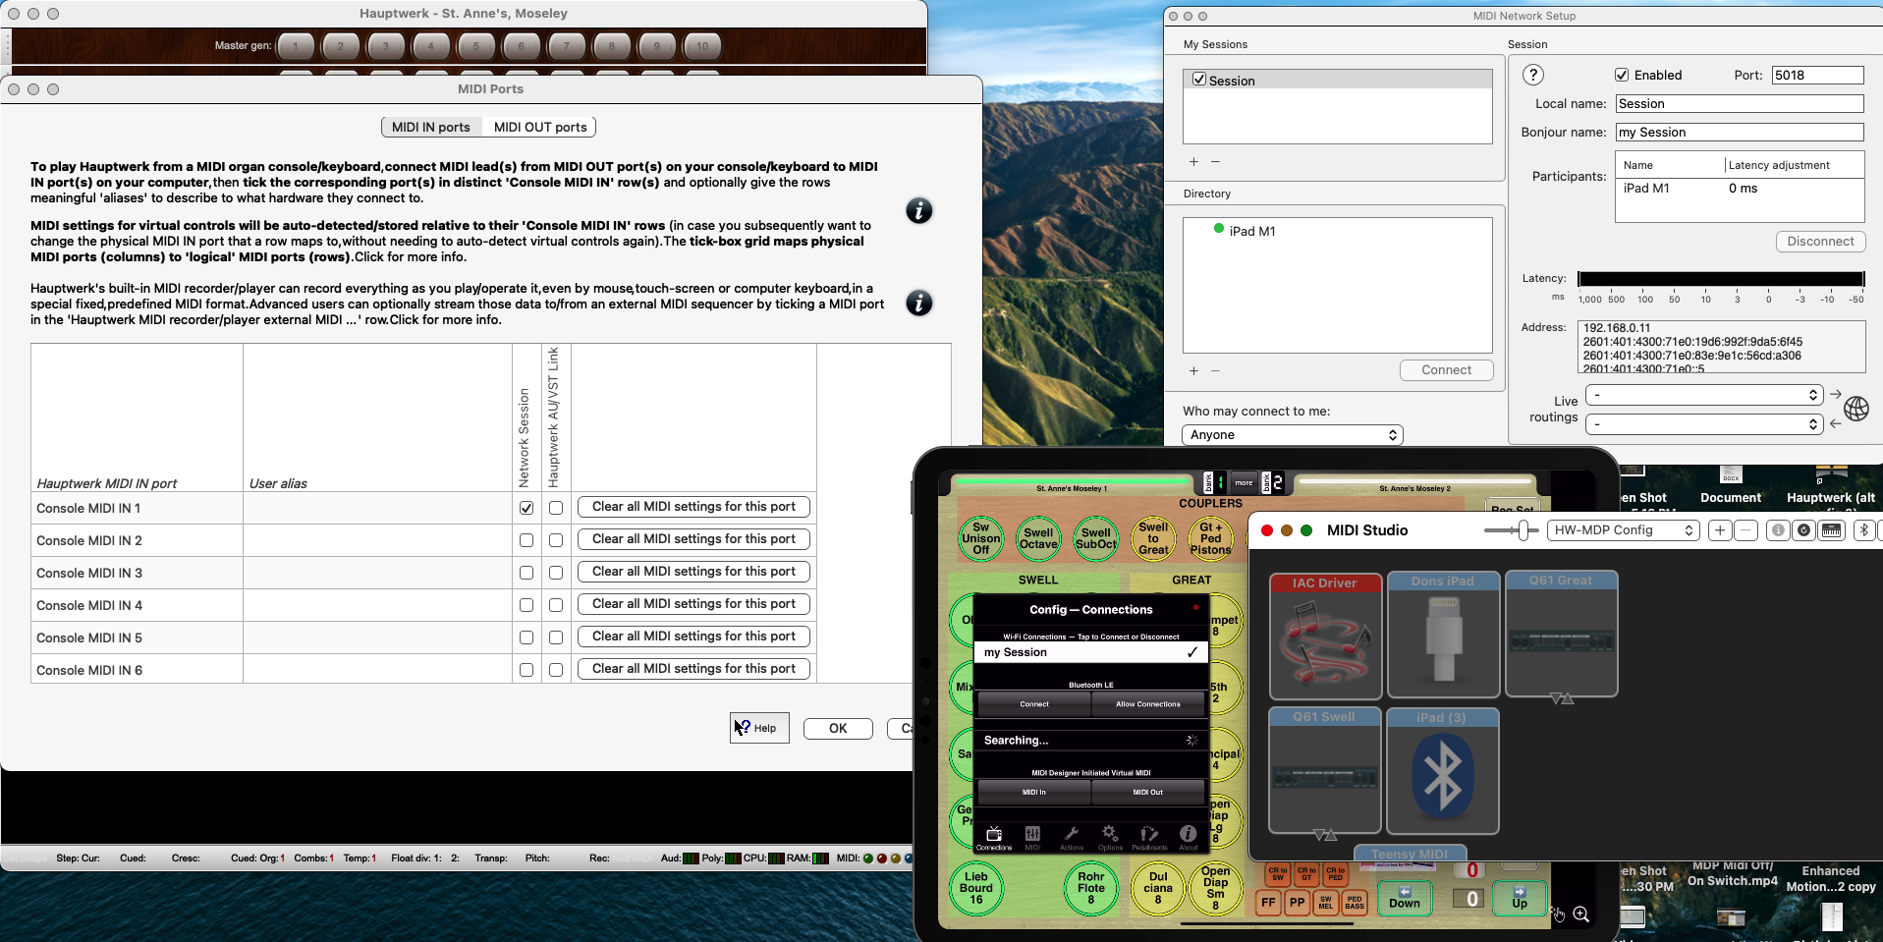This screenshot has width=1883, height=942.
Task: Click the port triangles under Q61 Swell
Action: [x=1325, y=835]
